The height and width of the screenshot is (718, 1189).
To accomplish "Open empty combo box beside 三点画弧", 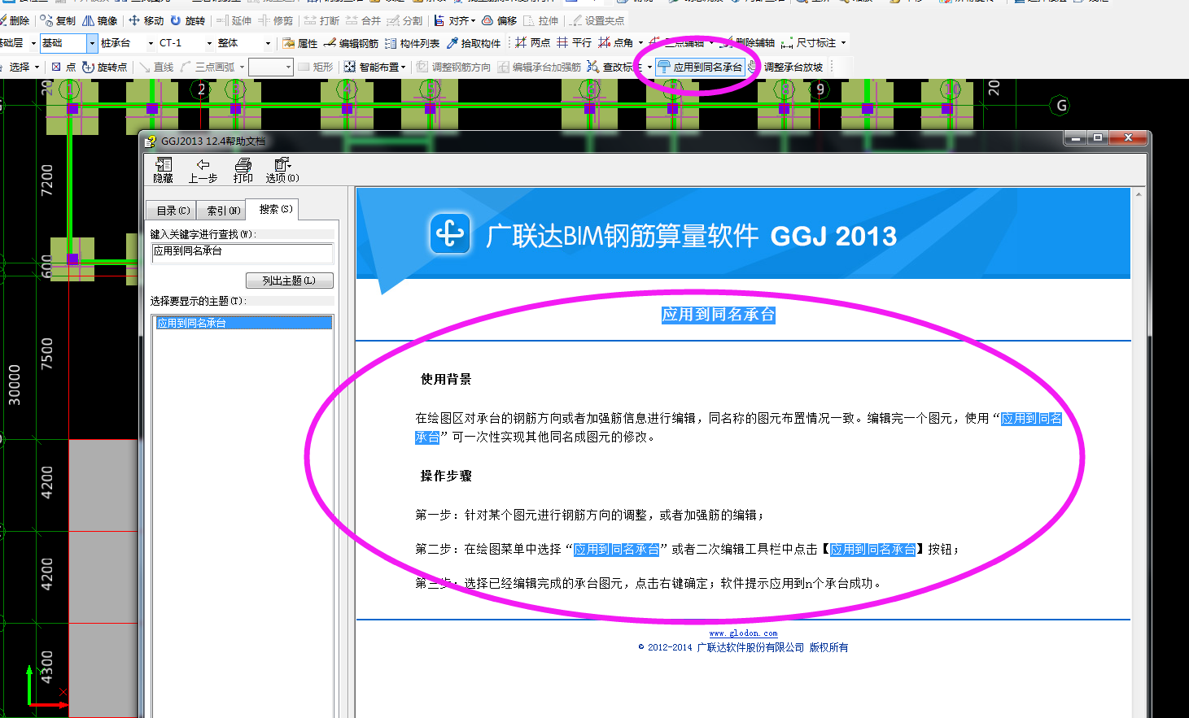I will (x=270, y=67).
